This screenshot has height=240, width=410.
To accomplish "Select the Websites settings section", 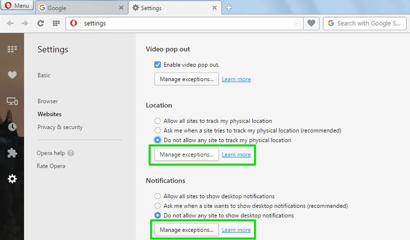I will pyautogui.click(x=49, y=114).
